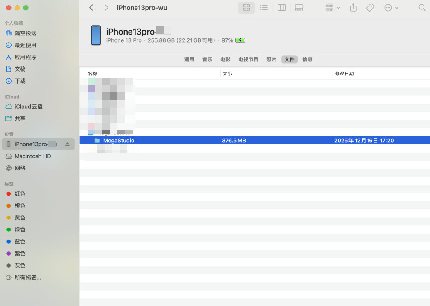Go back using the navigation arrow
This screenshot has width=430, height=306.
[91, 7]
